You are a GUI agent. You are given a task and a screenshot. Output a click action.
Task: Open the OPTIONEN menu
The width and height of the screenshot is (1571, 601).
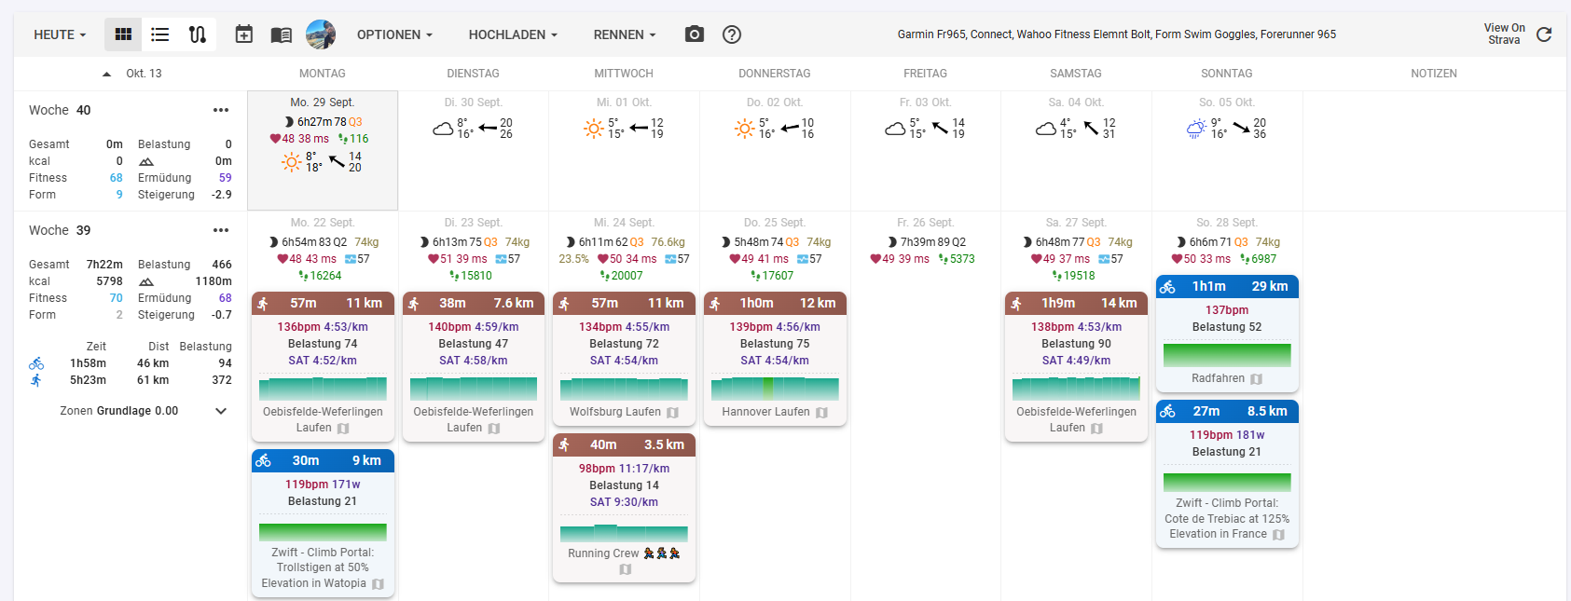[x=394, y=34]
